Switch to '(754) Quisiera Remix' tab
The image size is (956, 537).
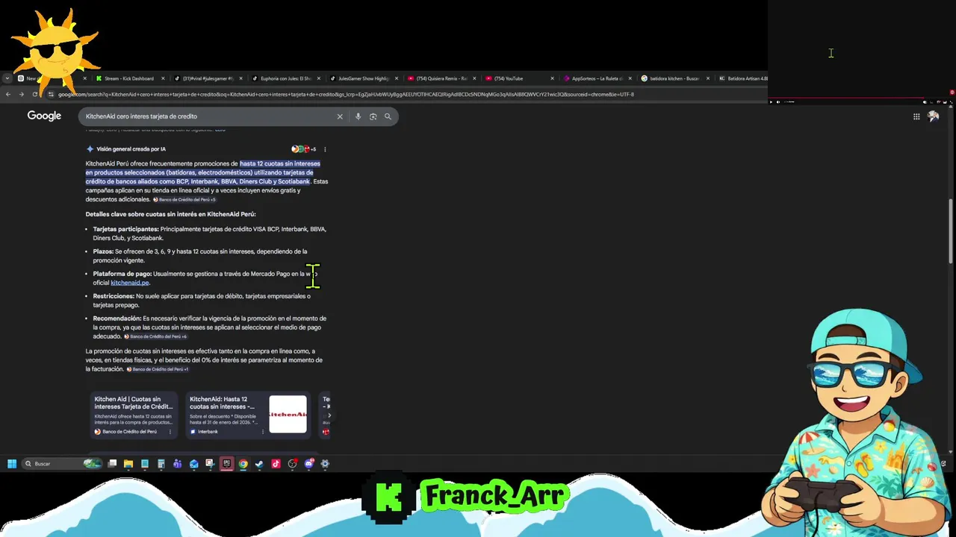441,78
